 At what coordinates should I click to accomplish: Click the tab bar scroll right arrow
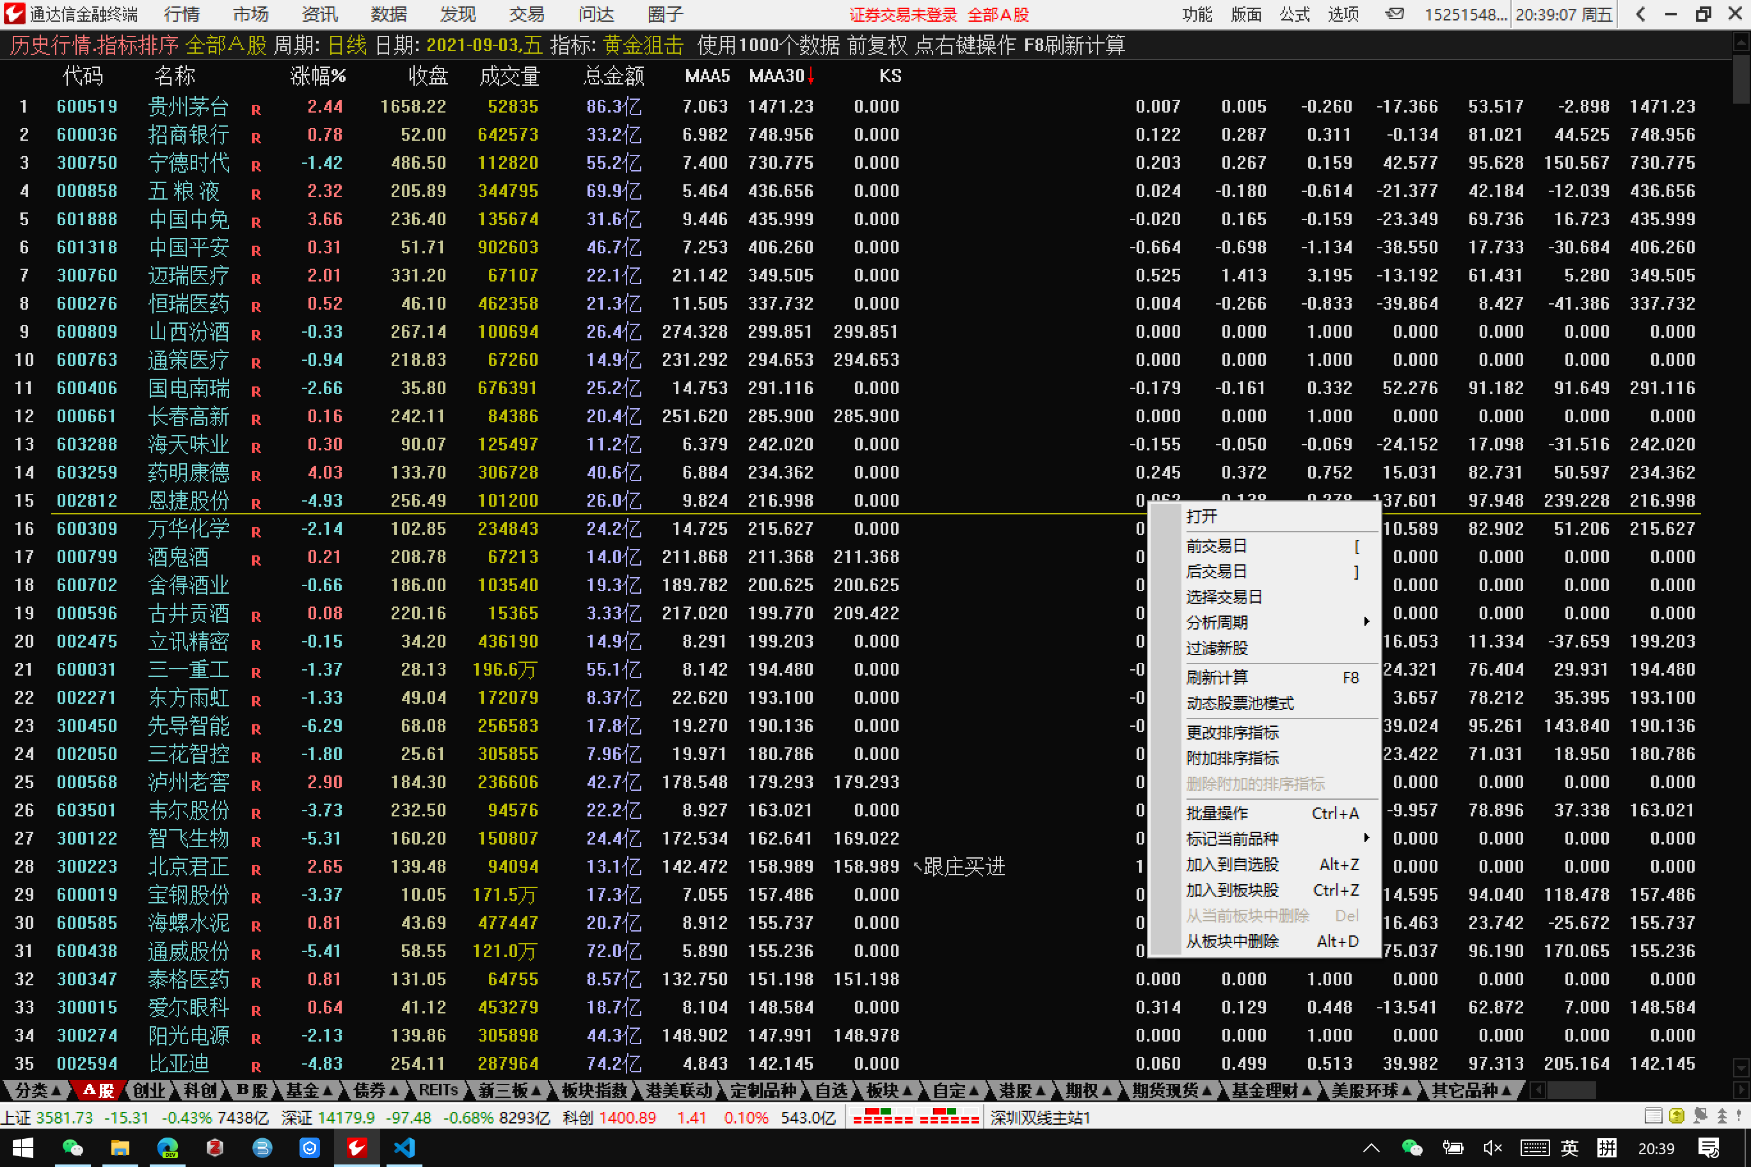pyautogui.click(x=1741, y=1090)
